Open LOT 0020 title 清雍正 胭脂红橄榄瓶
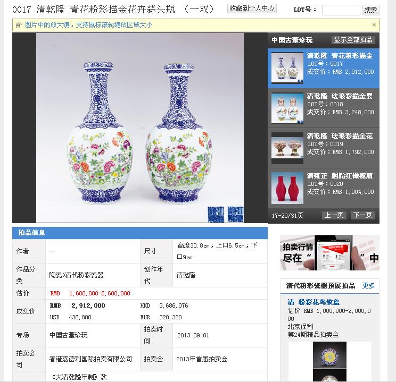This screenshot has width=396, height=382. tap(340, 175)
